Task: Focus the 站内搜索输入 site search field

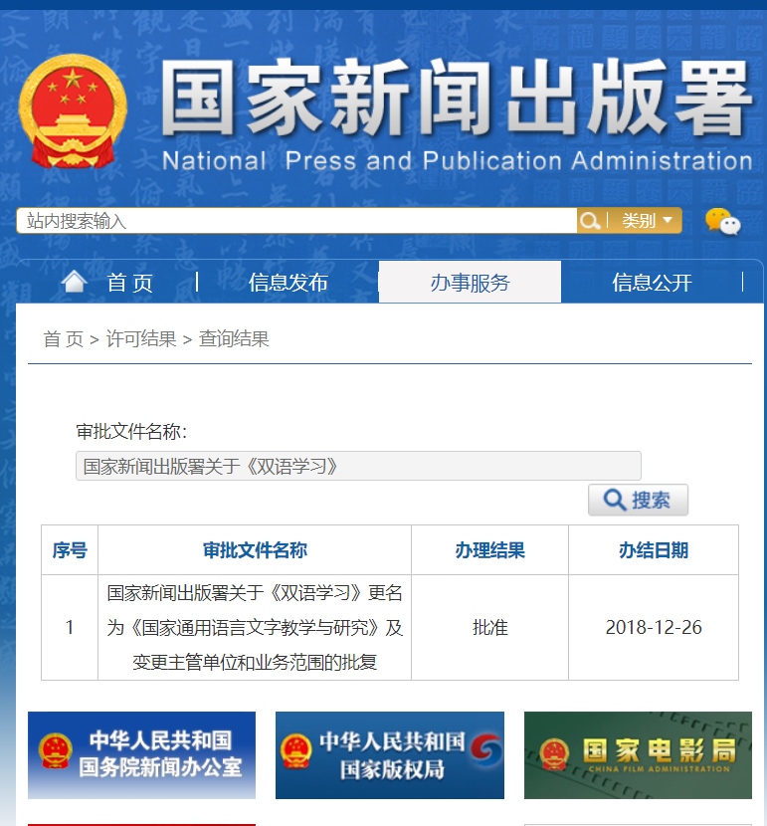Action: click(296, 221)
